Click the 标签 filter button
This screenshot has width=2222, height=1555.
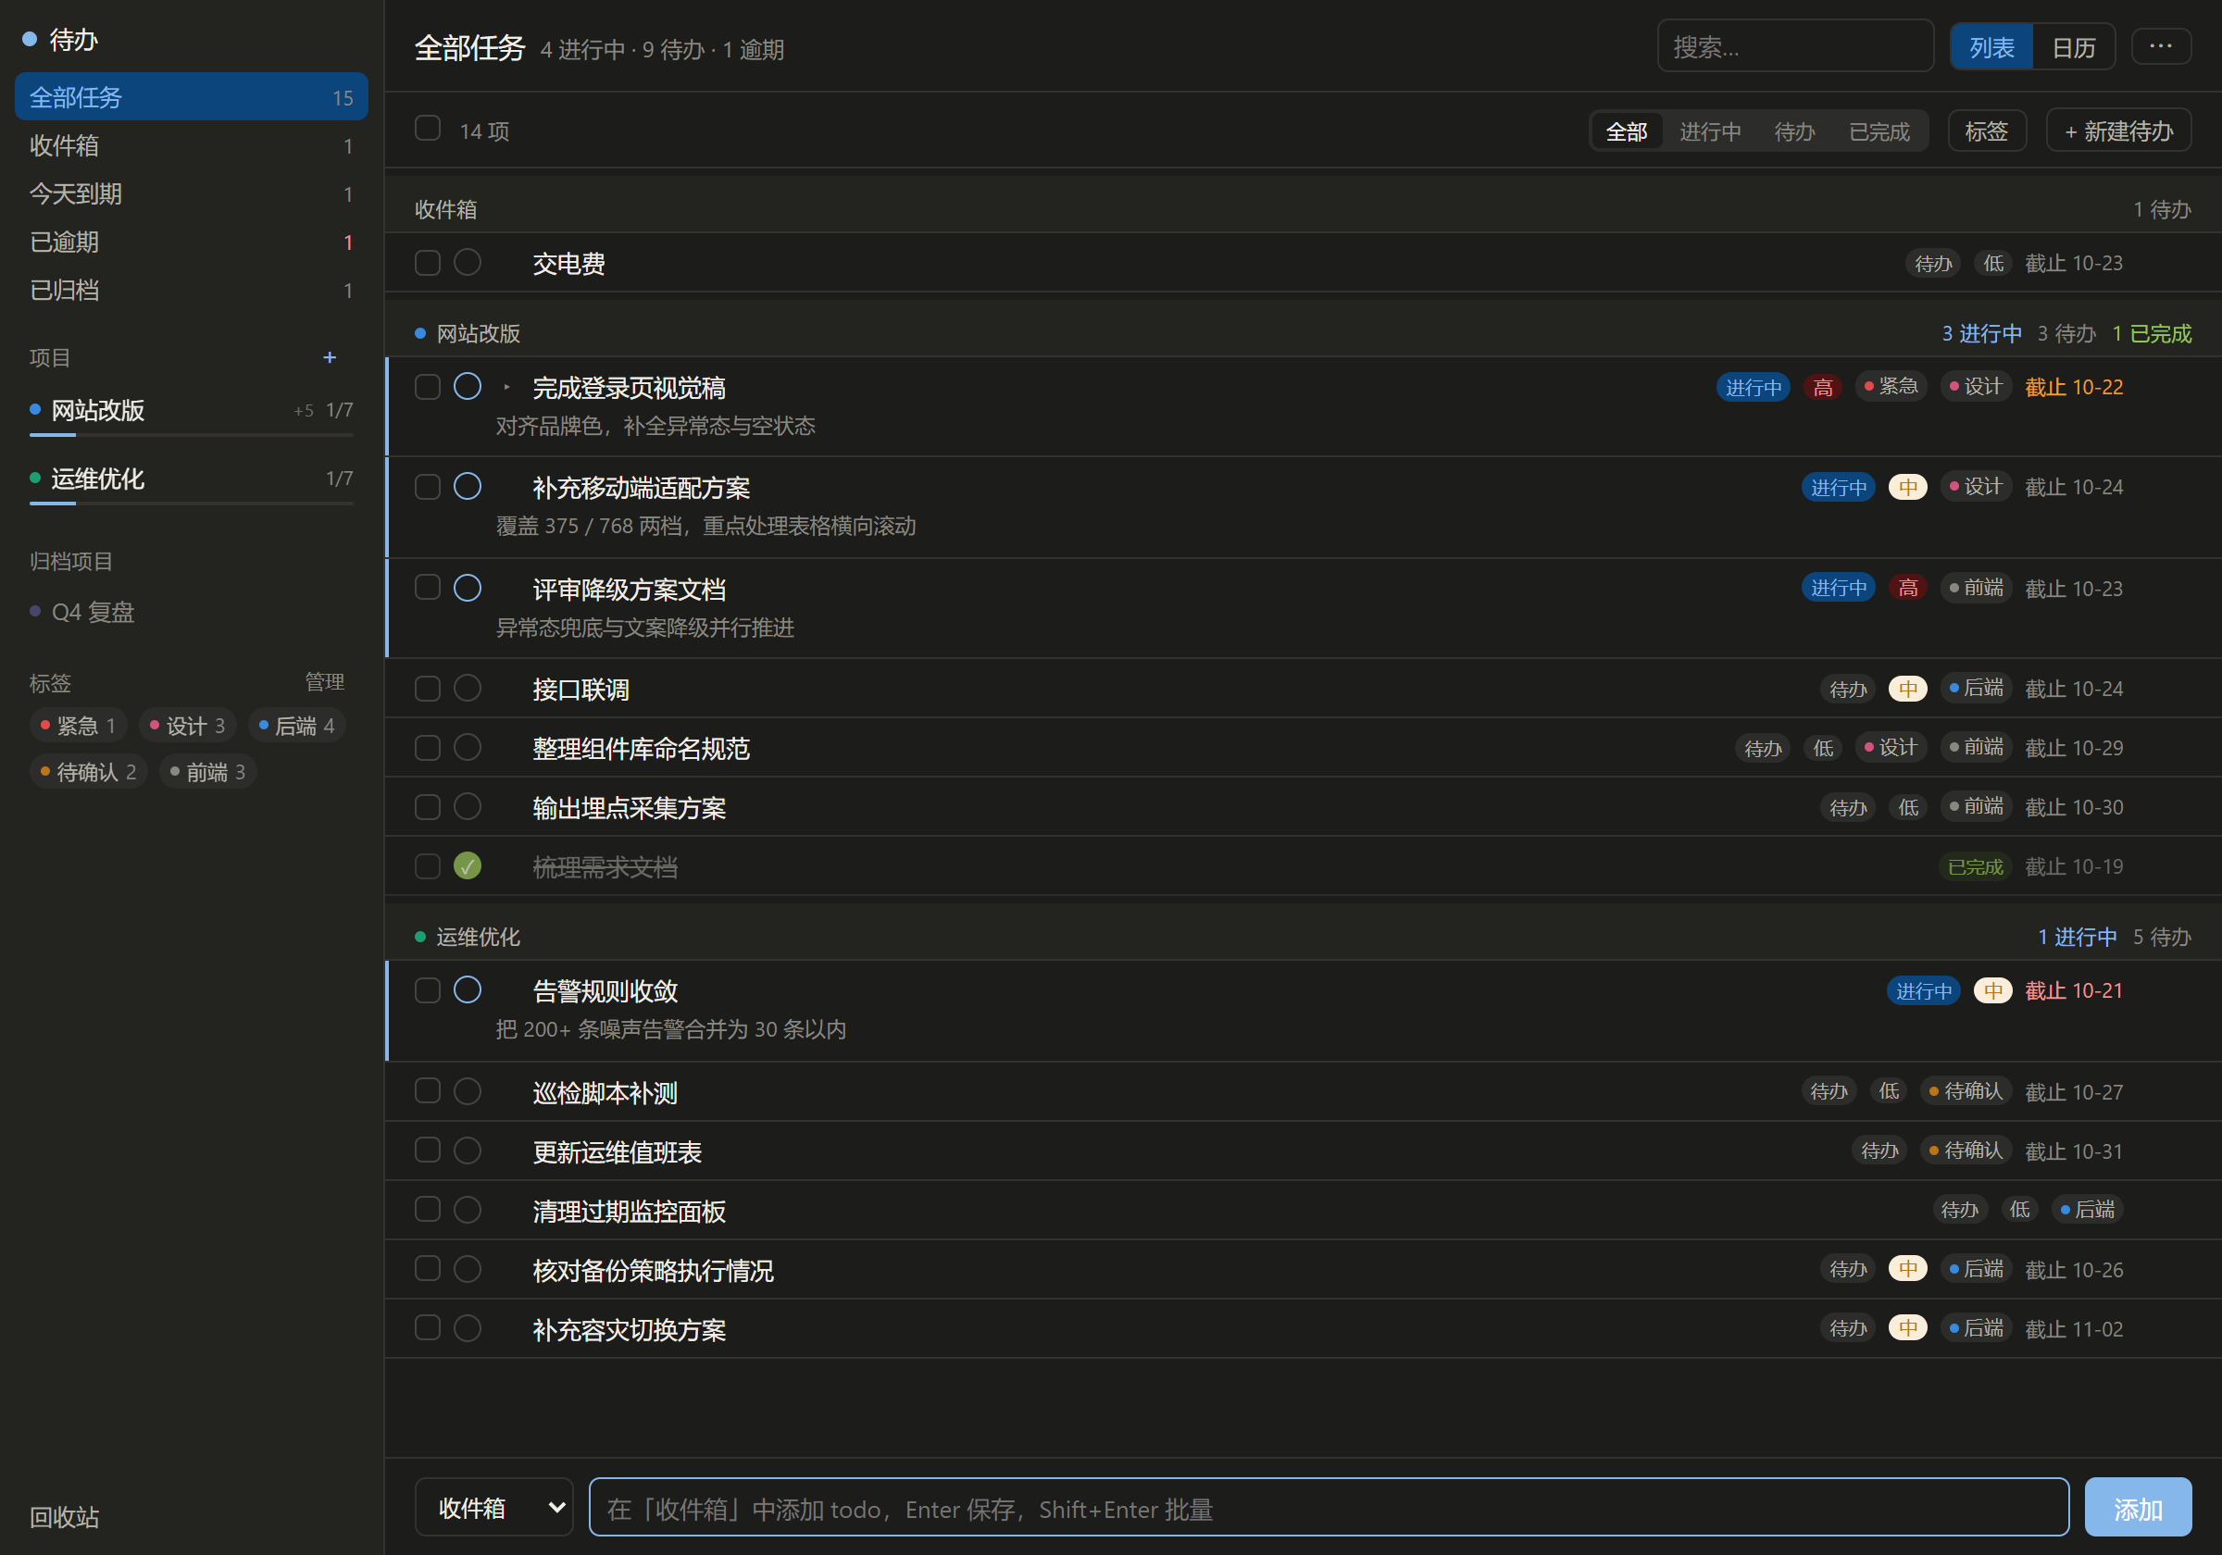tap(1987, 131)
